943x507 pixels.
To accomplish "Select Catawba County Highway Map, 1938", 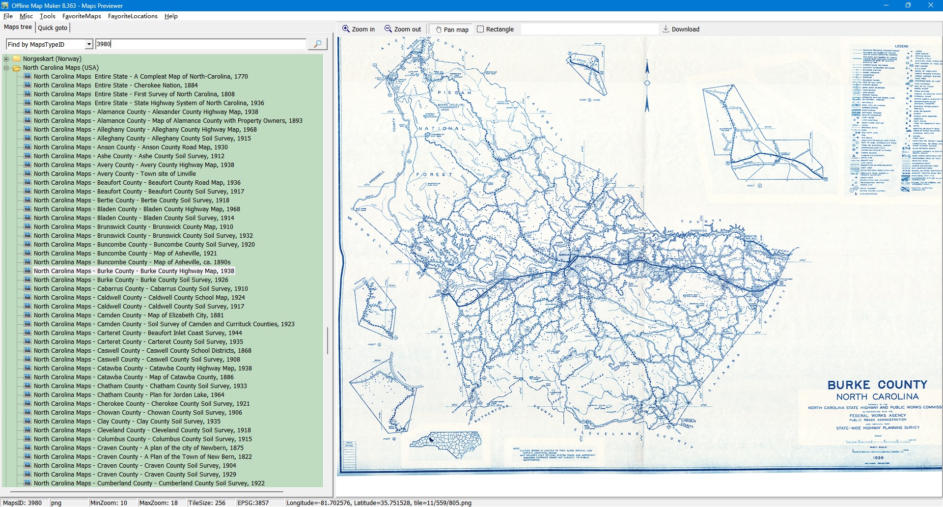I will coord(142,368).
